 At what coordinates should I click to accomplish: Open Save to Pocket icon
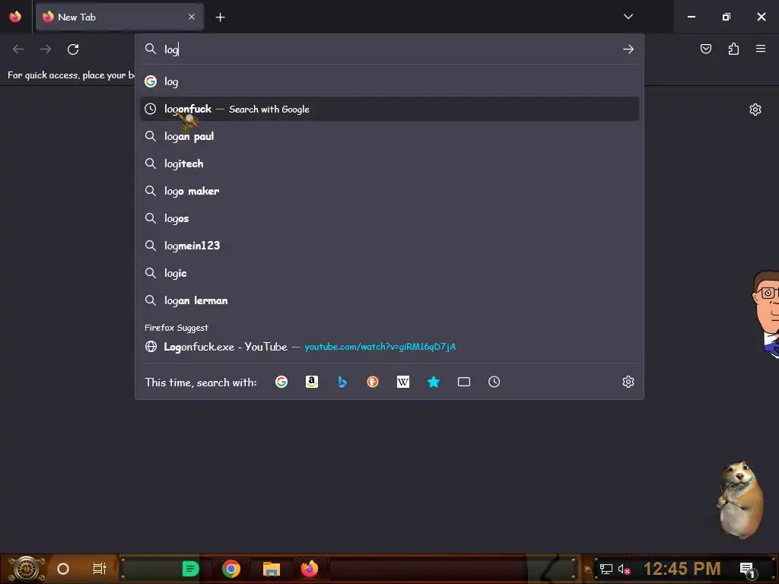pos(705,49)
